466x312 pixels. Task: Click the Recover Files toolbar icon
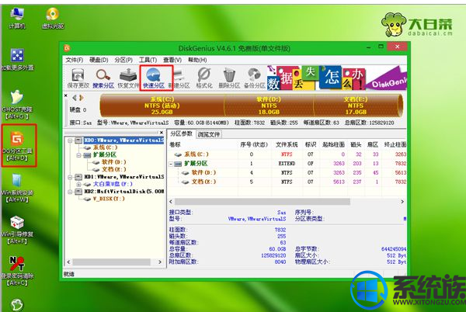[x=128, y=78]
